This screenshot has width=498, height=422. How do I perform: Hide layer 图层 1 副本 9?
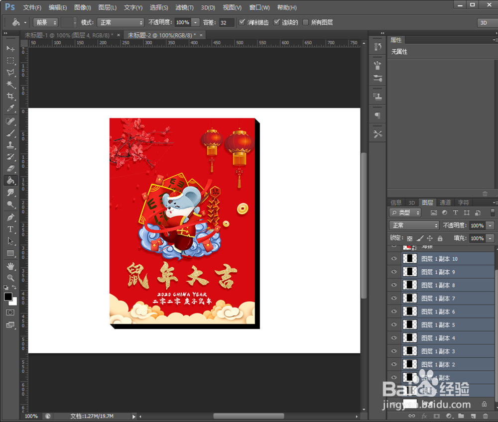[394, 272]
